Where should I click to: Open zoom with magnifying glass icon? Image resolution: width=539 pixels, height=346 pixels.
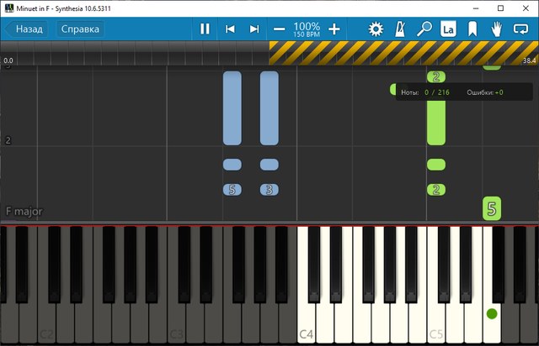tap(424, 29)
